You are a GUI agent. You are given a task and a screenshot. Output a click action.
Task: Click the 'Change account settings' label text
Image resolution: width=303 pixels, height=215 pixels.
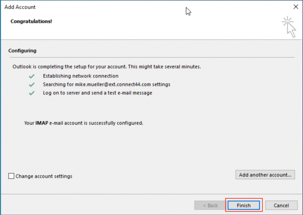(44, 176)
